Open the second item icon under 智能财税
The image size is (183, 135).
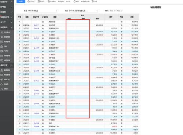point(1,37)
